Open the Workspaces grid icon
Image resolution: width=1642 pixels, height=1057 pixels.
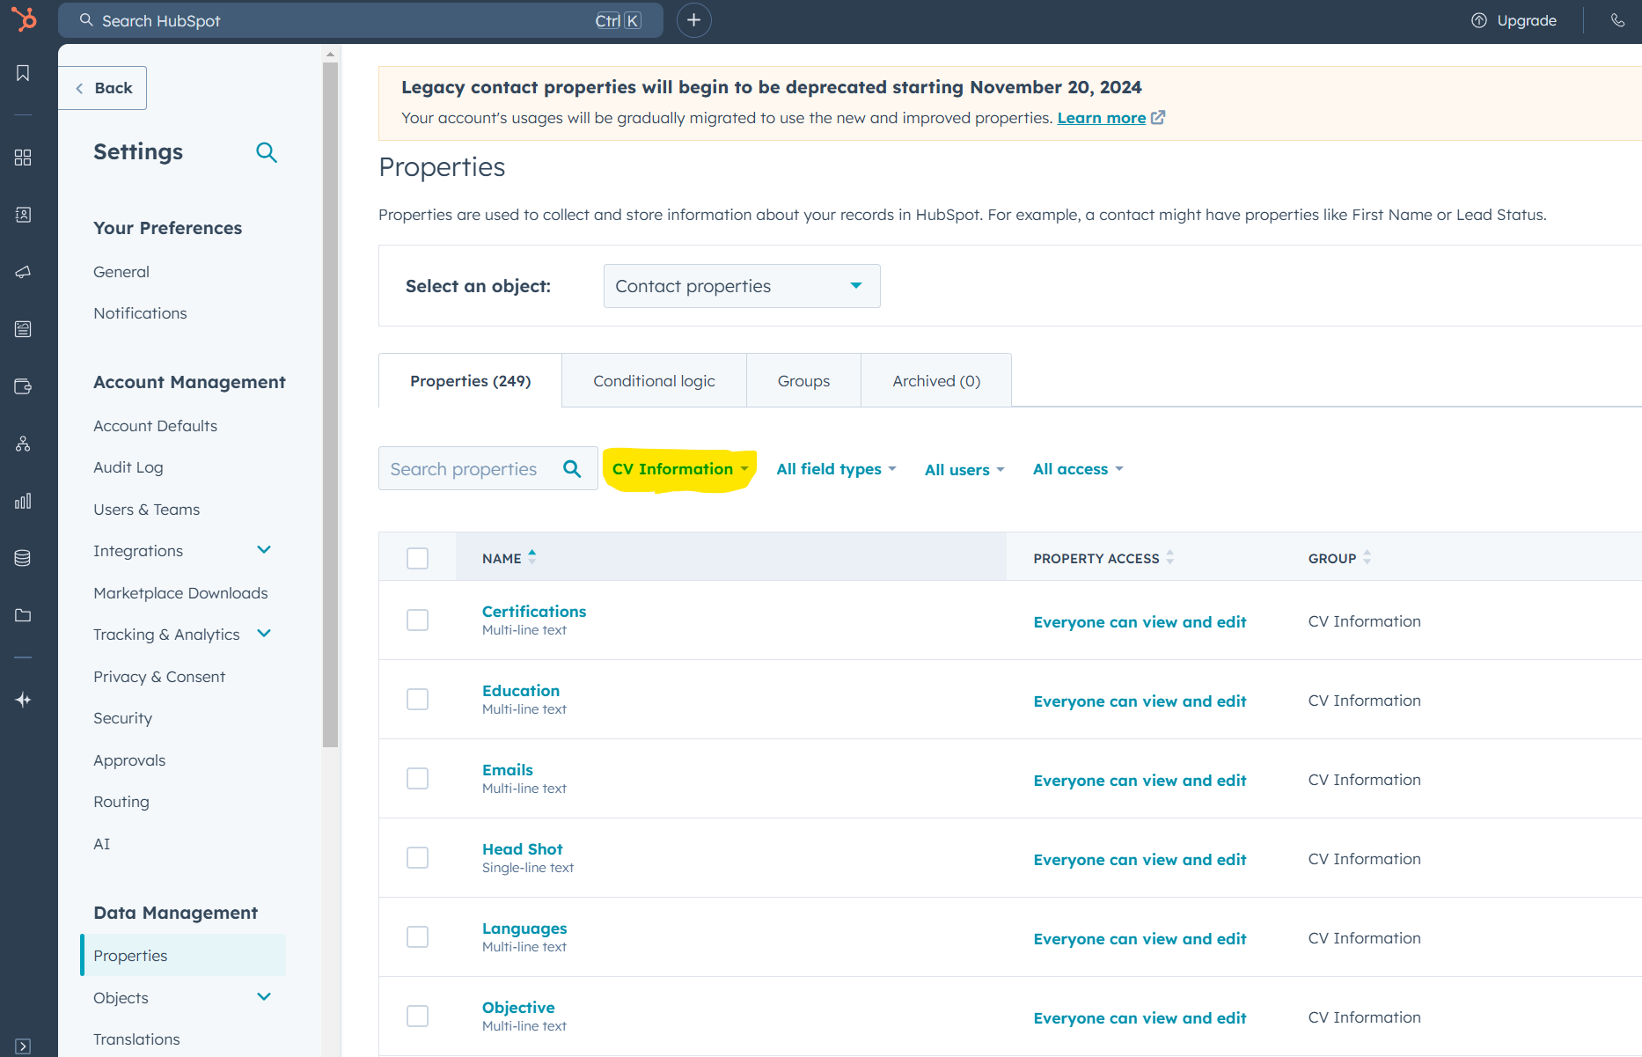pos(23,158)
